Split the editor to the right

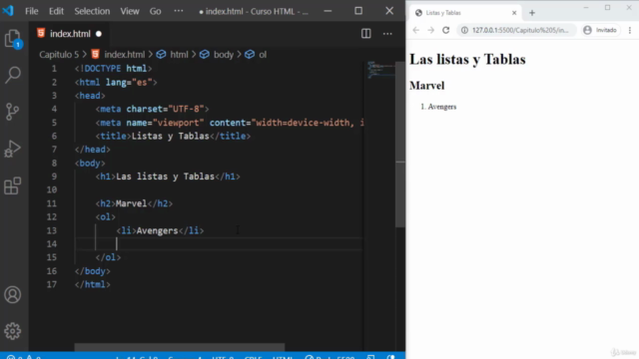point(366,34)
